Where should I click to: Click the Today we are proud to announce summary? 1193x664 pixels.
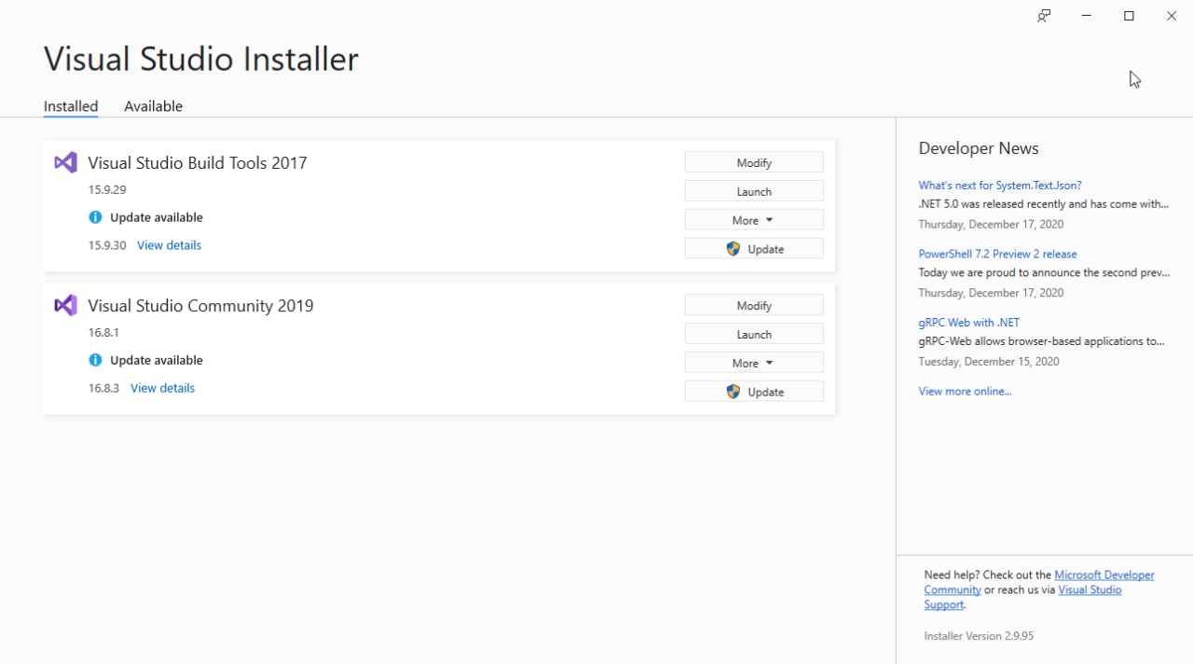1043,273
